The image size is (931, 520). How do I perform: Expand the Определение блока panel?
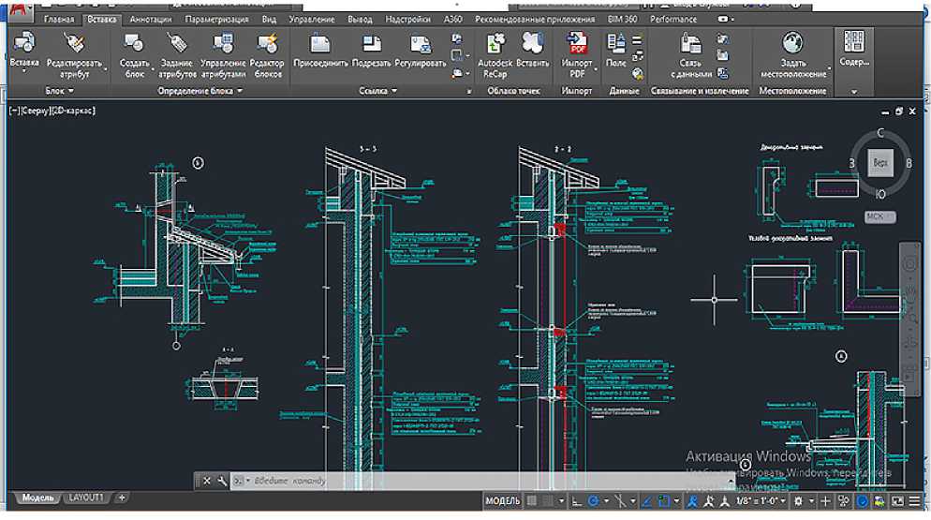239,91
